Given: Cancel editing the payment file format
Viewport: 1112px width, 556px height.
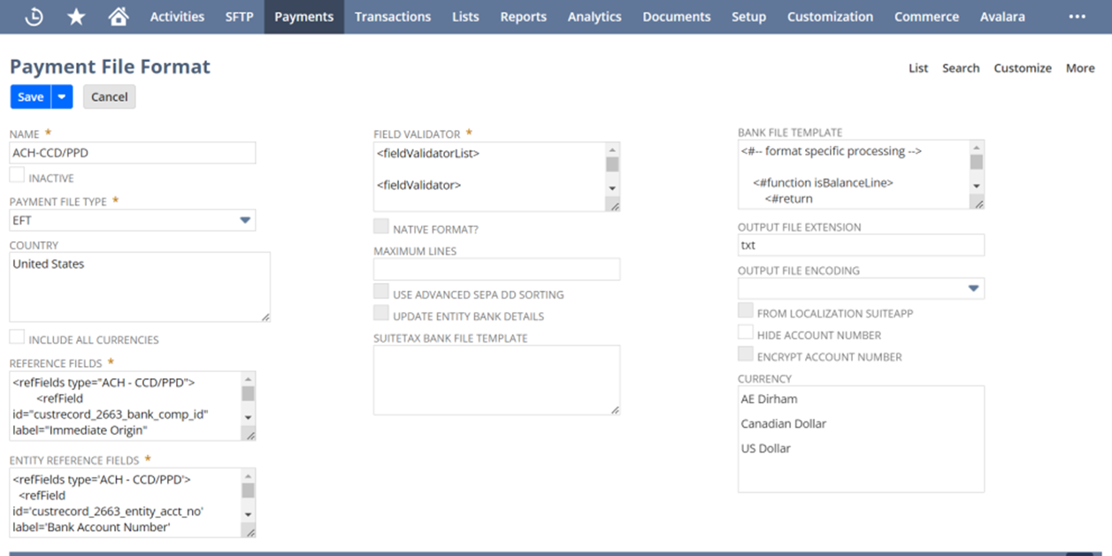Looking at the screenshot, I should click(109, 96).
